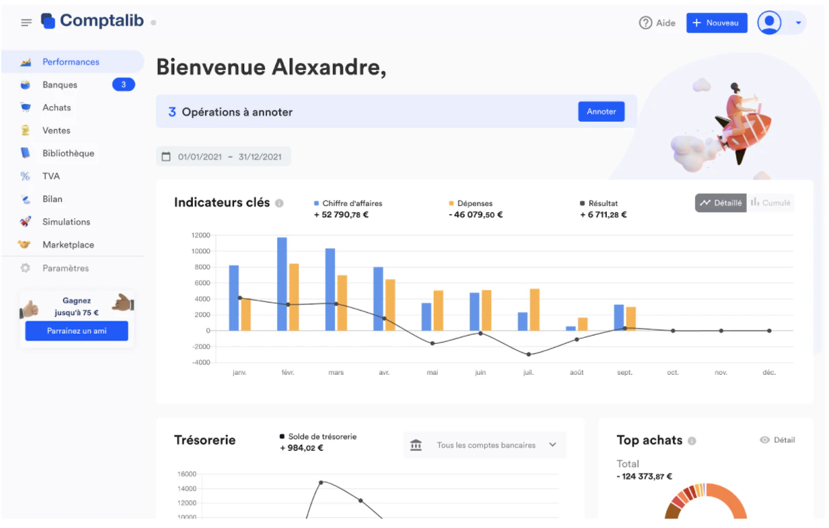Toggle the Dépenses legend series

click(471, 203)
